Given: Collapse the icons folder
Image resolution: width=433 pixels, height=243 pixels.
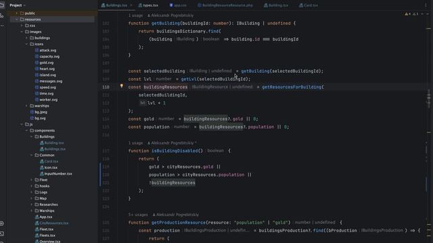Looking at the screenshot, I should (x=26, y=44).
